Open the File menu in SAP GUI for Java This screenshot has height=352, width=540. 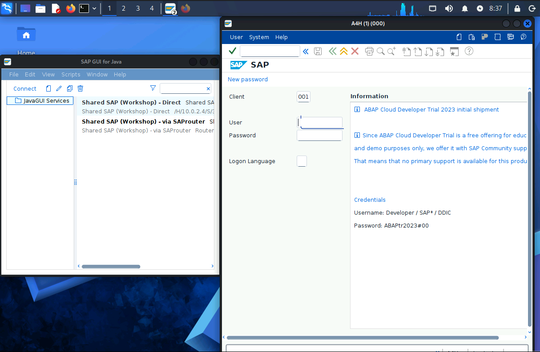coord(14,75)
